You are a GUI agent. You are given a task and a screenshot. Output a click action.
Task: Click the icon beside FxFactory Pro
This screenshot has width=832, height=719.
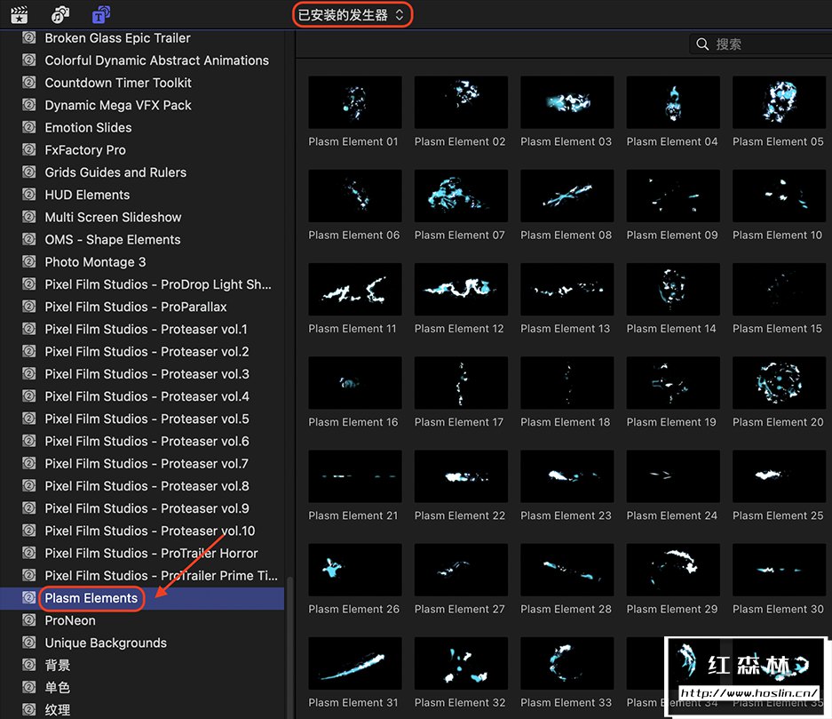tap(29, 149)
